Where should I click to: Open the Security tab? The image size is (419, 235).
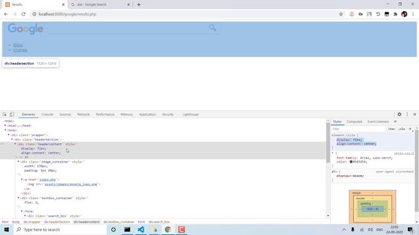pos(168,114)
